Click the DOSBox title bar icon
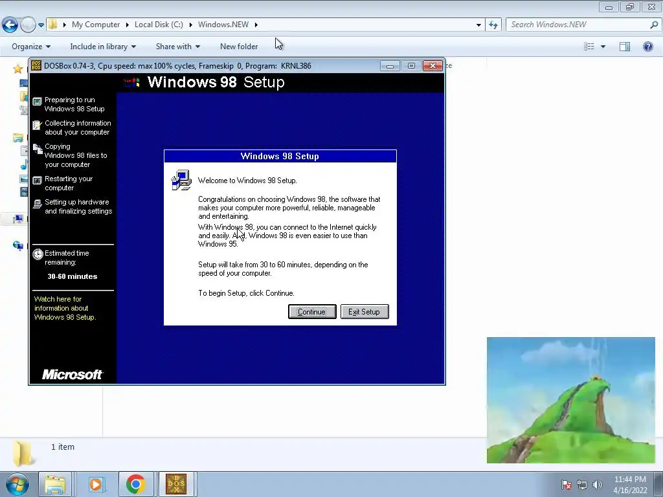 click(36, 65)
